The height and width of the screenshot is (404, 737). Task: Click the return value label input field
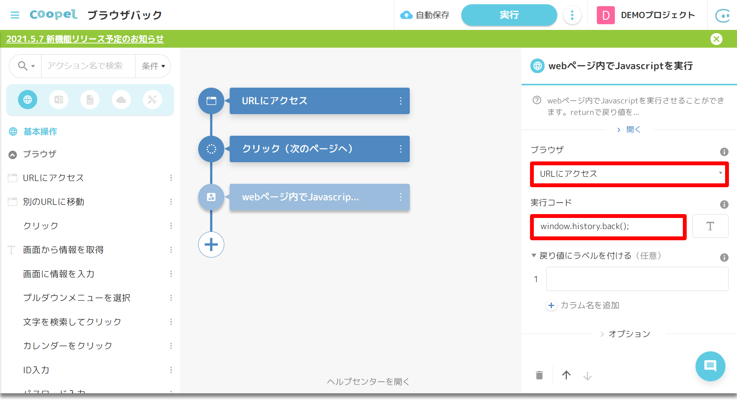click(x=636, y=279)
